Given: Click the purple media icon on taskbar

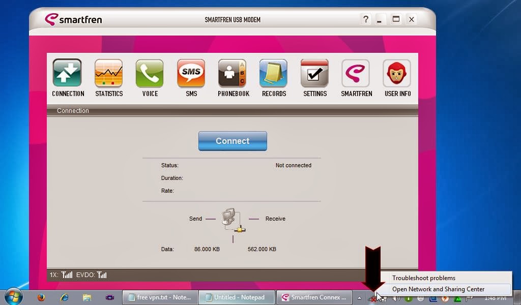Looking at the screenshot, I should click(x=110, y=297).
